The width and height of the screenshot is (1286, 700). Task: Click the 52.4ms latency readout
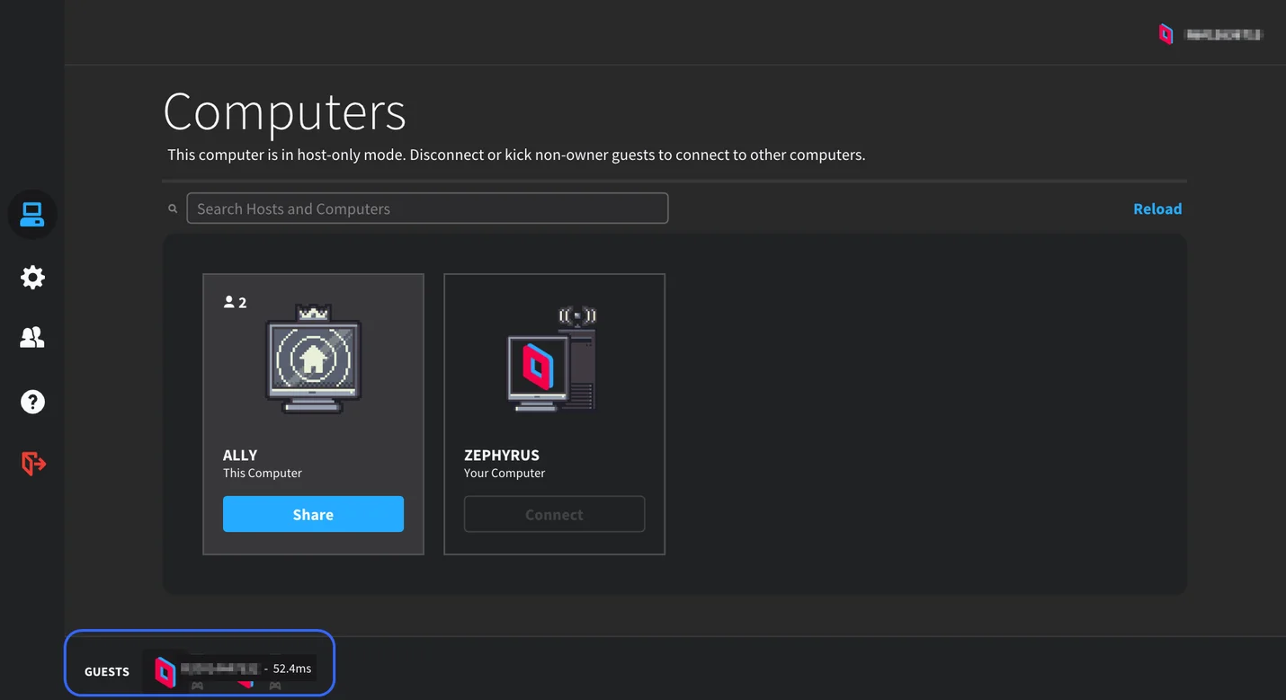pyautogui.click(x=292, y=669)
